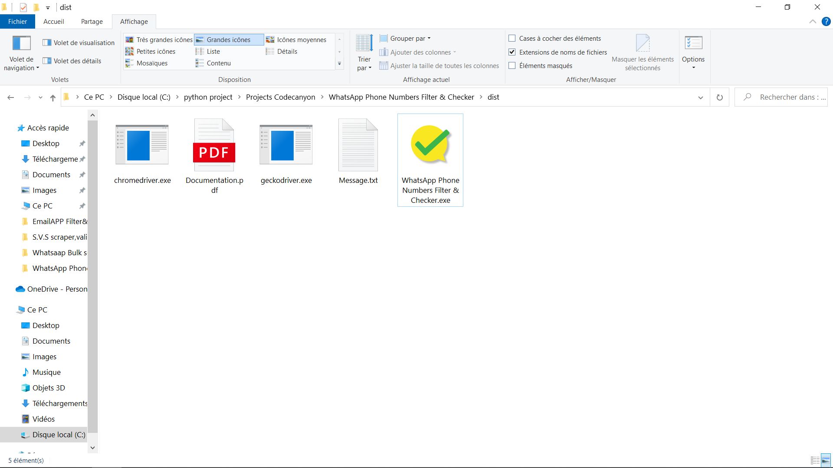The image size is (833, 468).
Task: Switch to Mosaïques layout
Action: tap(146, 63)
